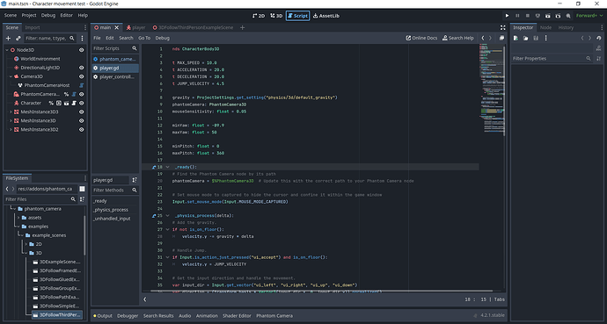Add a new node using plus icon
Screen dimensions: 607x324
point(8,39)
